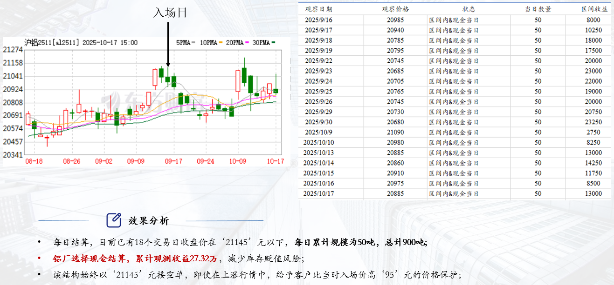
Task: Select the 当日数量 column header
Action: click(538, 9)
